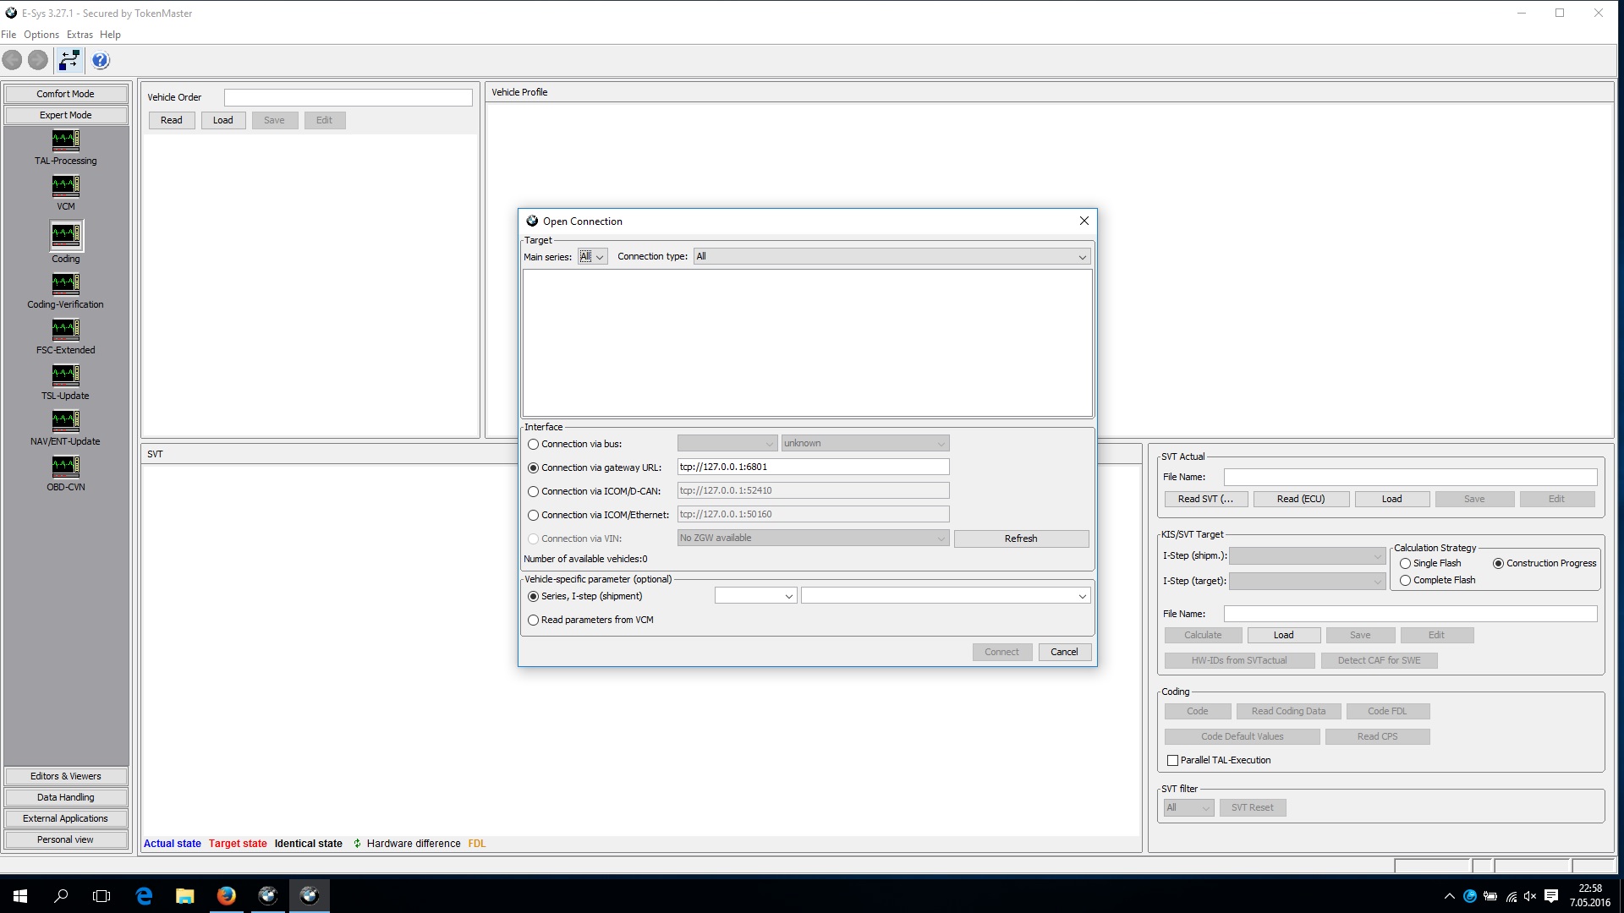
Task: Select Connection via bus radio
Action: 533,444
